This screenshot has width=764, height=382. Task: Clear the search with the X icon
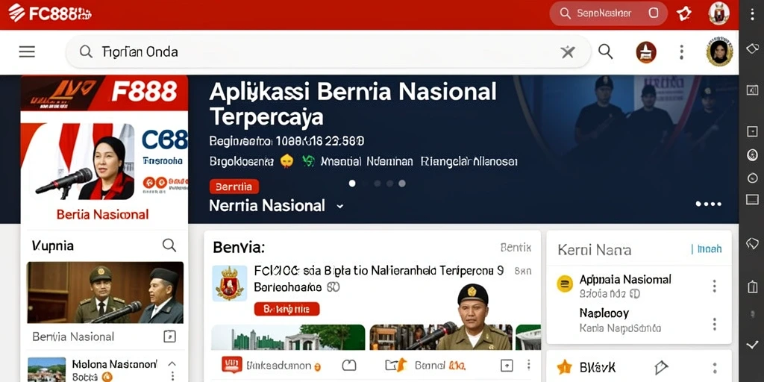point(568,51)
